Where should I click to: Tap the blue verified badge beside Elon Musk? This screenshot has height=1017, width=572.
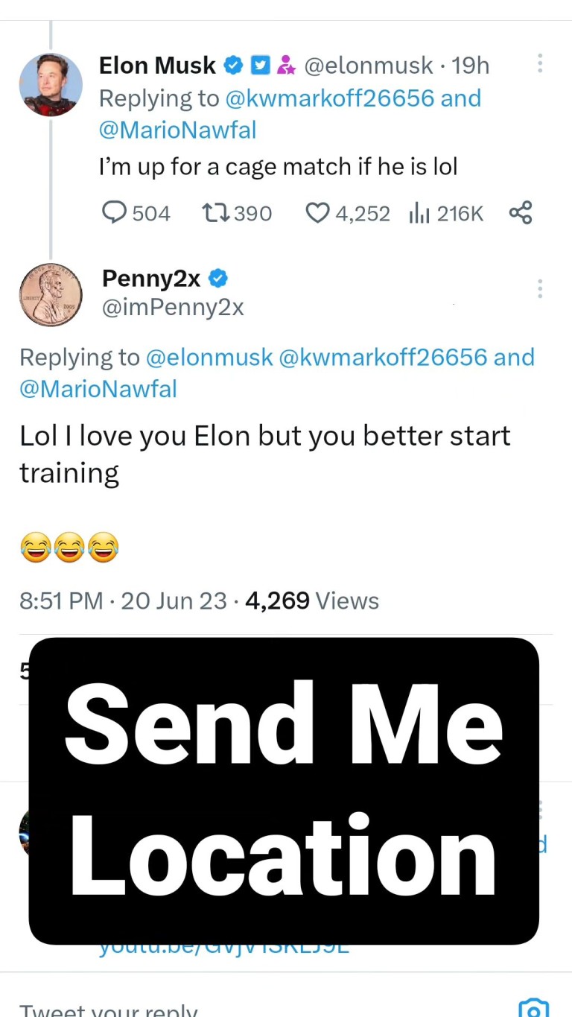point(233,66)
